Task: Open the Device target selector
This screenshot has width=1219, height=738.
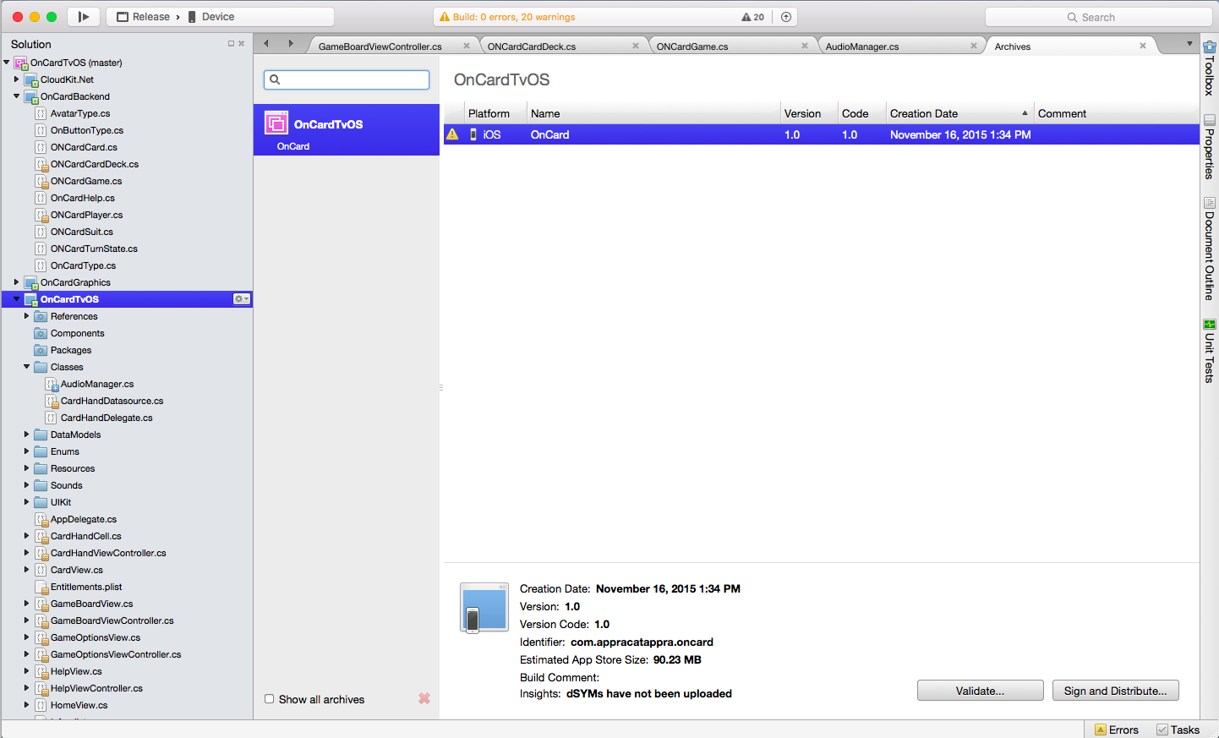Action: [x=211, y=17]
